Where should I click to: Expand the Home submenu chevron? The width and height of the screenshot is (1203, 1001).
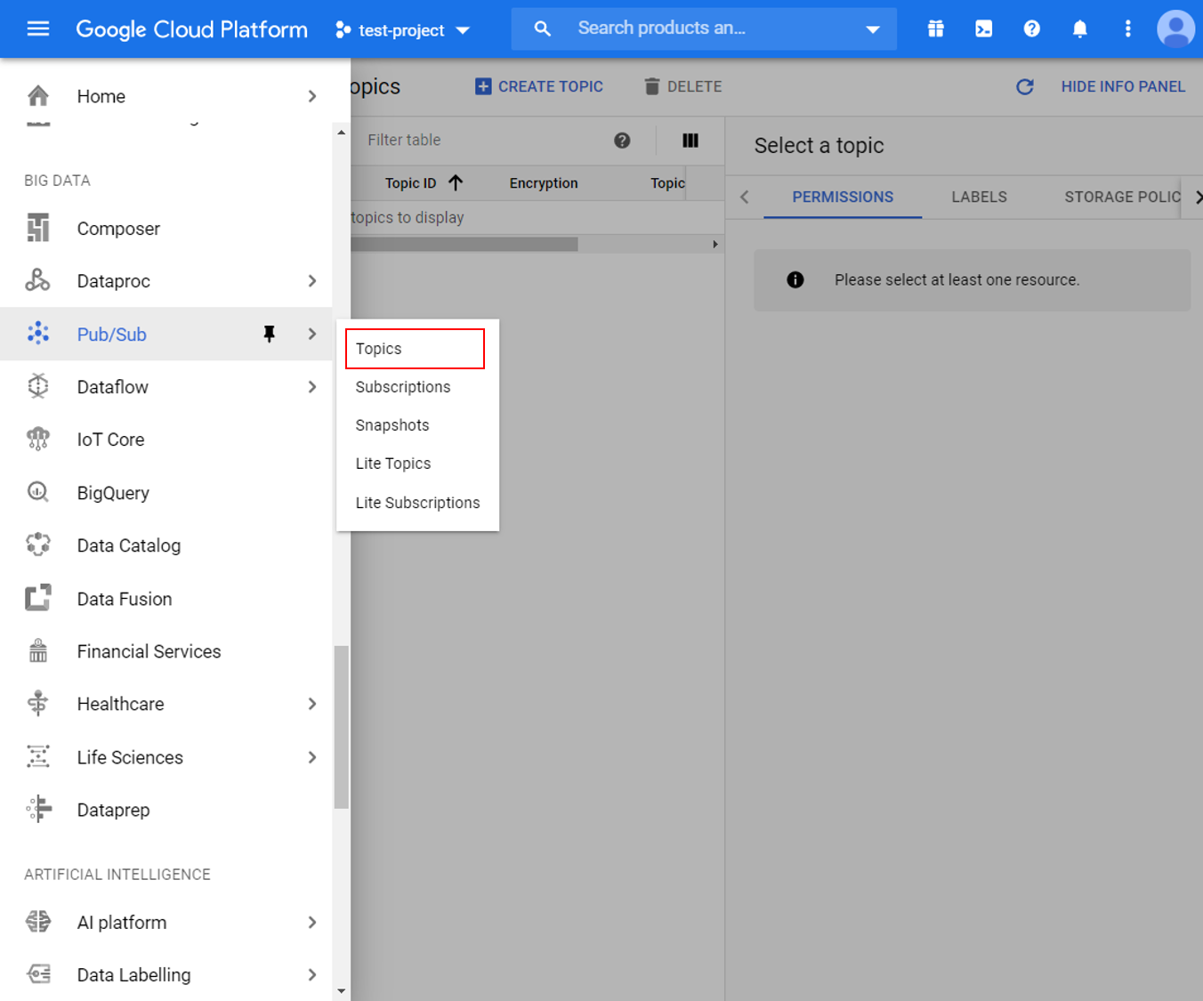coord(312,95)
